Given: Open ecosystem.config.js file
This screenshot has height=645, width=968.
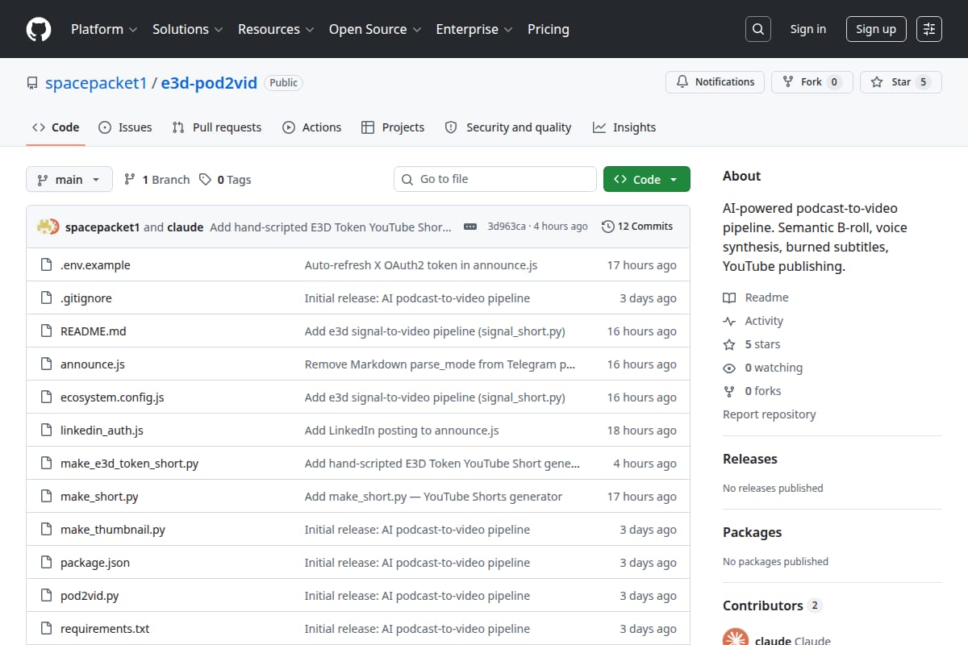Looking at the screenshot, I should (112, 397).
